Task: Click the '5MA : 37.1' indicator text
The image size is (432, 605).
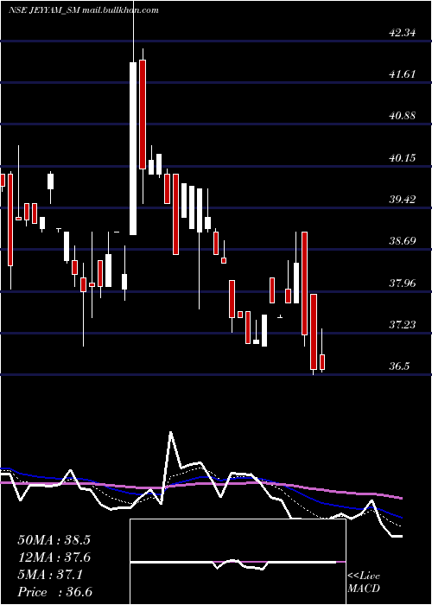Action: (x=50, y=576)
